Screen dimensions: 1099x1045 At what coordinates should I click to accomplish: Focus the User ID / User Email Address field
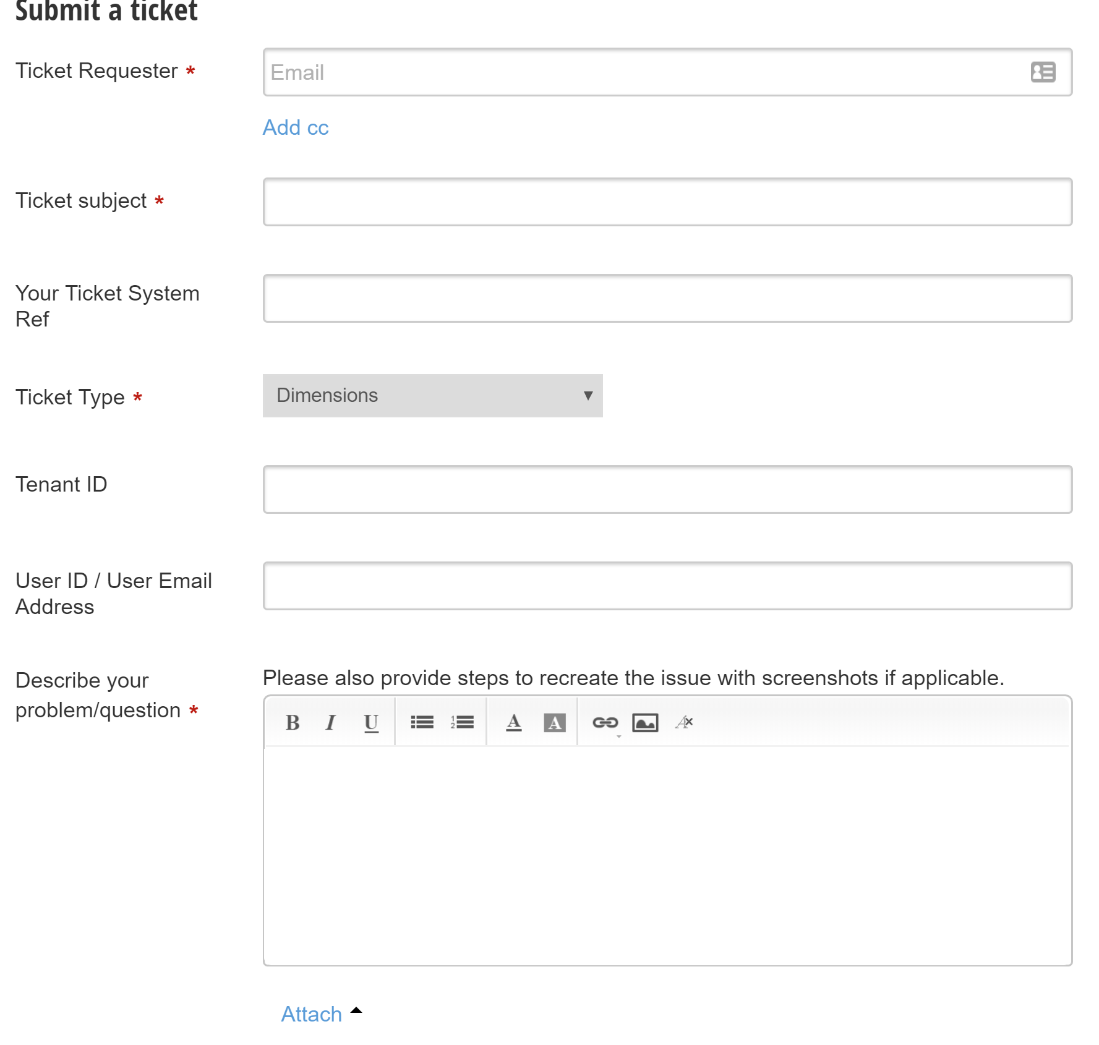(x=667, y=586)
